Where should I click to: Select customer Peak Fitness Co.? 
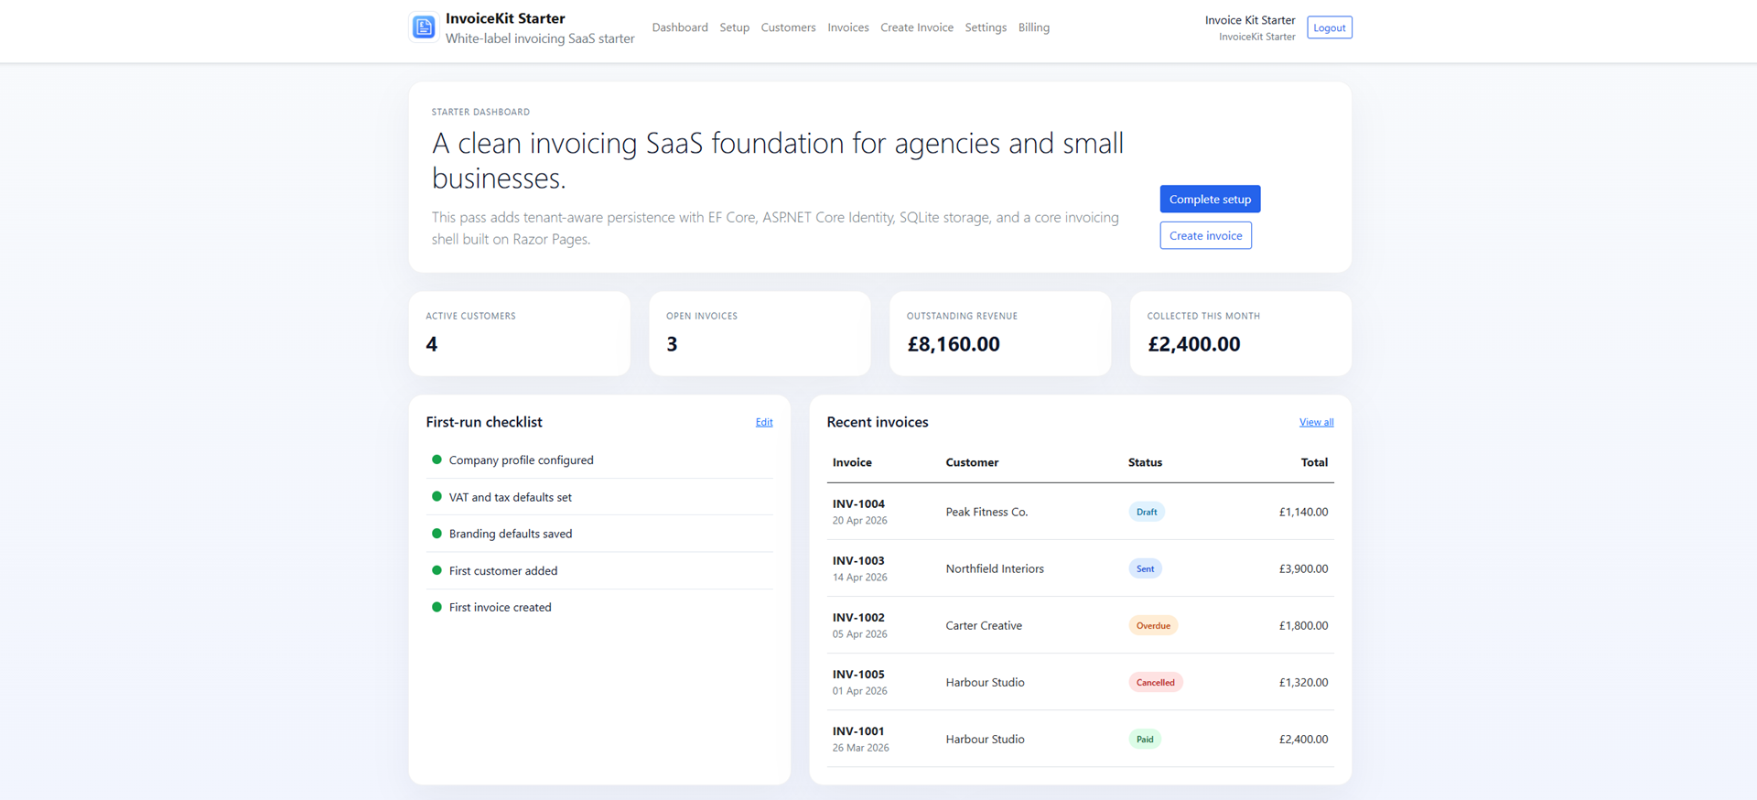coord(986,512)
